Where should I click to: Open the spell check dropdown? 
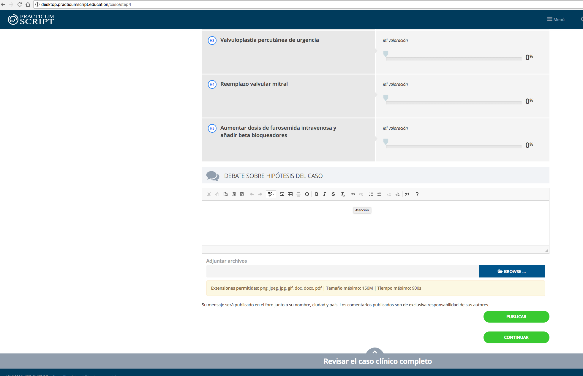coord(271,194)
